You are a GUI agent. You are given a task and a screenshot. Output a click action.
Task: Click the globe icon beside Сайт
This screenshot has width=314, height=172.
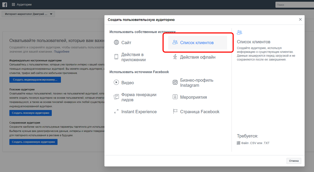[x=116, y=42]
